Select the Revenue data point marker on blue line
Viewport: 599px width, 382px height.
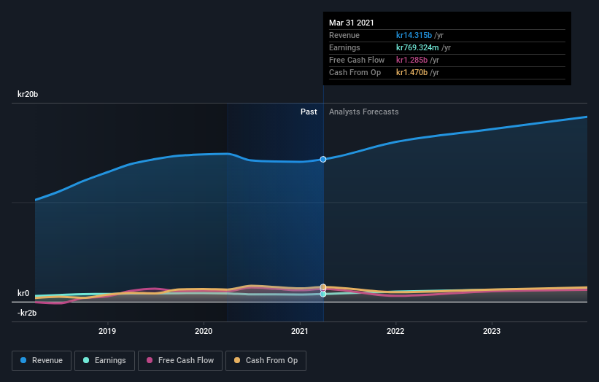coord(323,159)
